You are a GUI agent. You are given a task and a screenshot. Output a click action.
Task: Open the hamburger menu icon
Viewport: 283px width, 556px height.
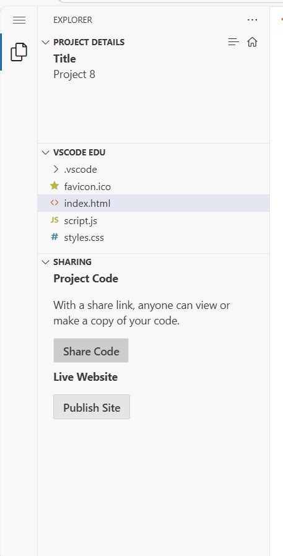point(19,20)
